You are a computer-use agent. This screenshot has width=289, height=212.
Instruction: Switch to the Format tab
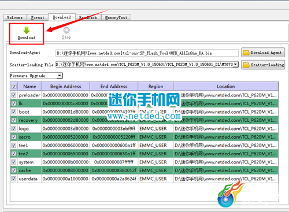tap(38, 17)
